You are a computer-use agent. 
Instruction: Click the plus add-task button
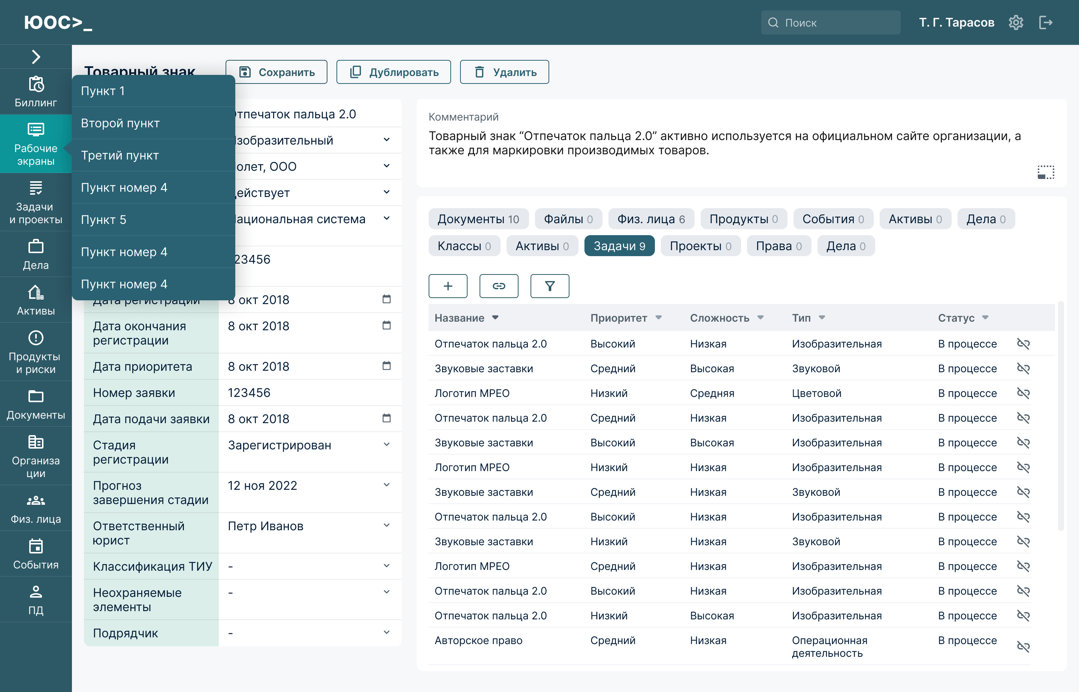[448, 286]
